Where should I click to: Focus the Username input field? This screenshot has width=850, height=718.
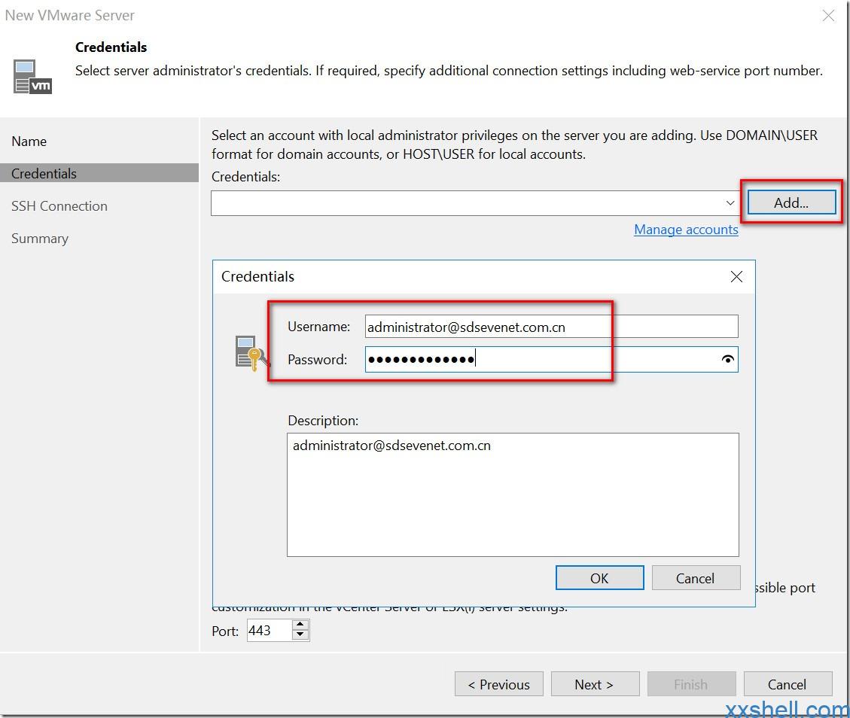(551, 327)
